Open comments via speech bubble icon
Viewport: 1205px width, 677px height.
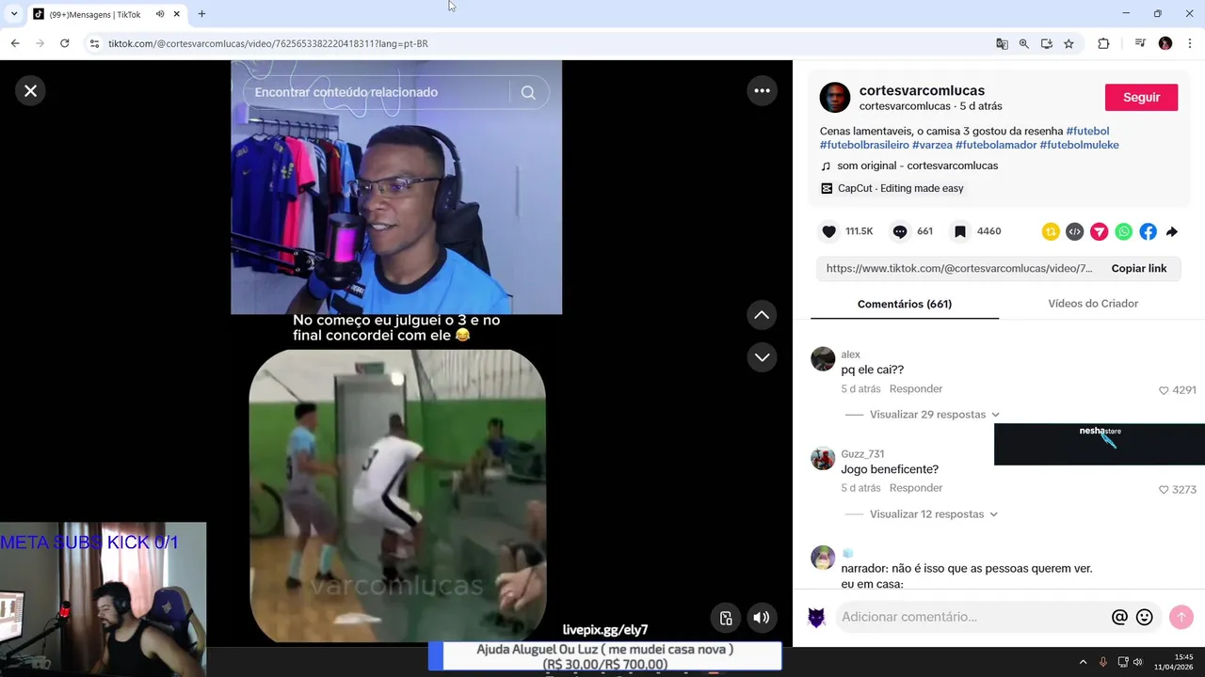[900, 231]
